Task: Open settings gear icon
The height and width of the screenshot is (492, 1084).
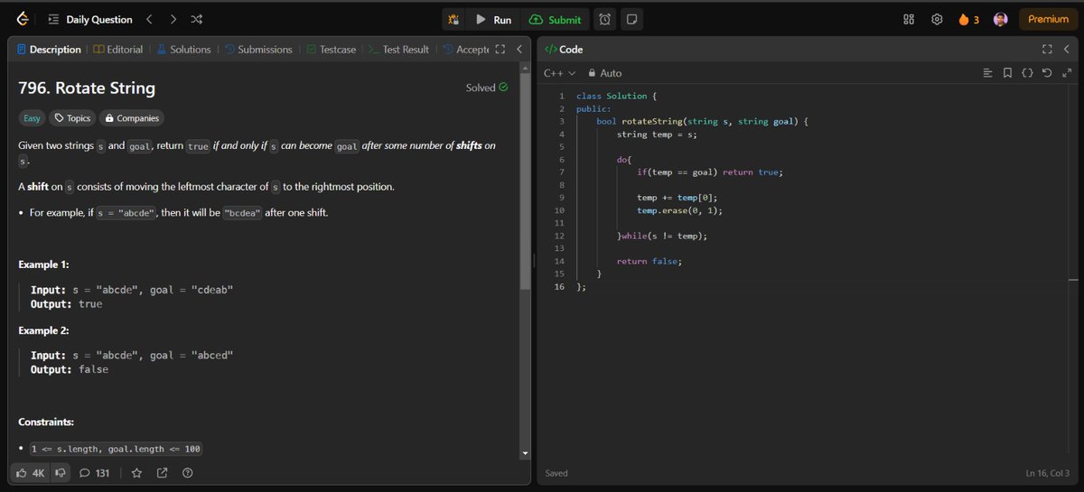Action: pyautogui.click(x=937, y=19)
